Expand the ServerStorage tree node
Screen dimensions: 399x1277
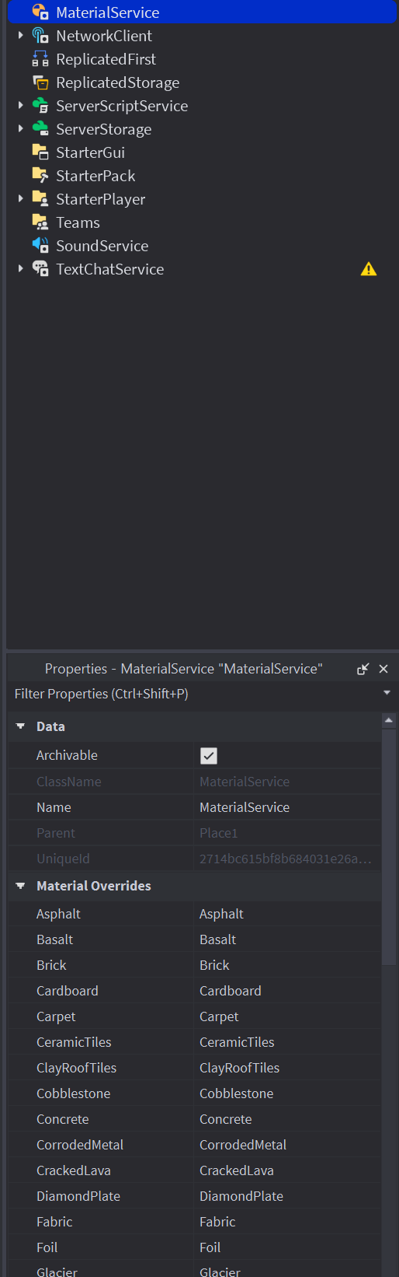[x=20, y=129]
